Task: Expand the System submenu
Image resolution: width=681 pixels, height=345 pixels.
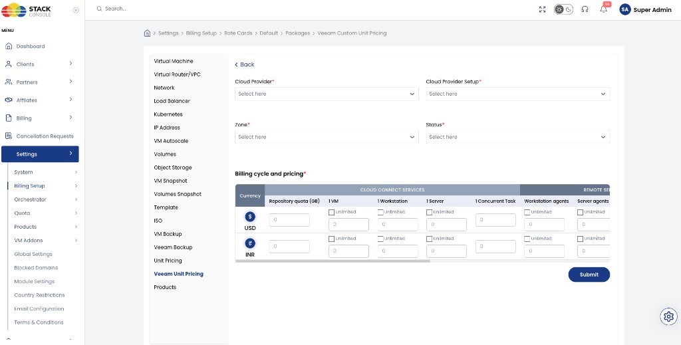Action: coord(76,172)
